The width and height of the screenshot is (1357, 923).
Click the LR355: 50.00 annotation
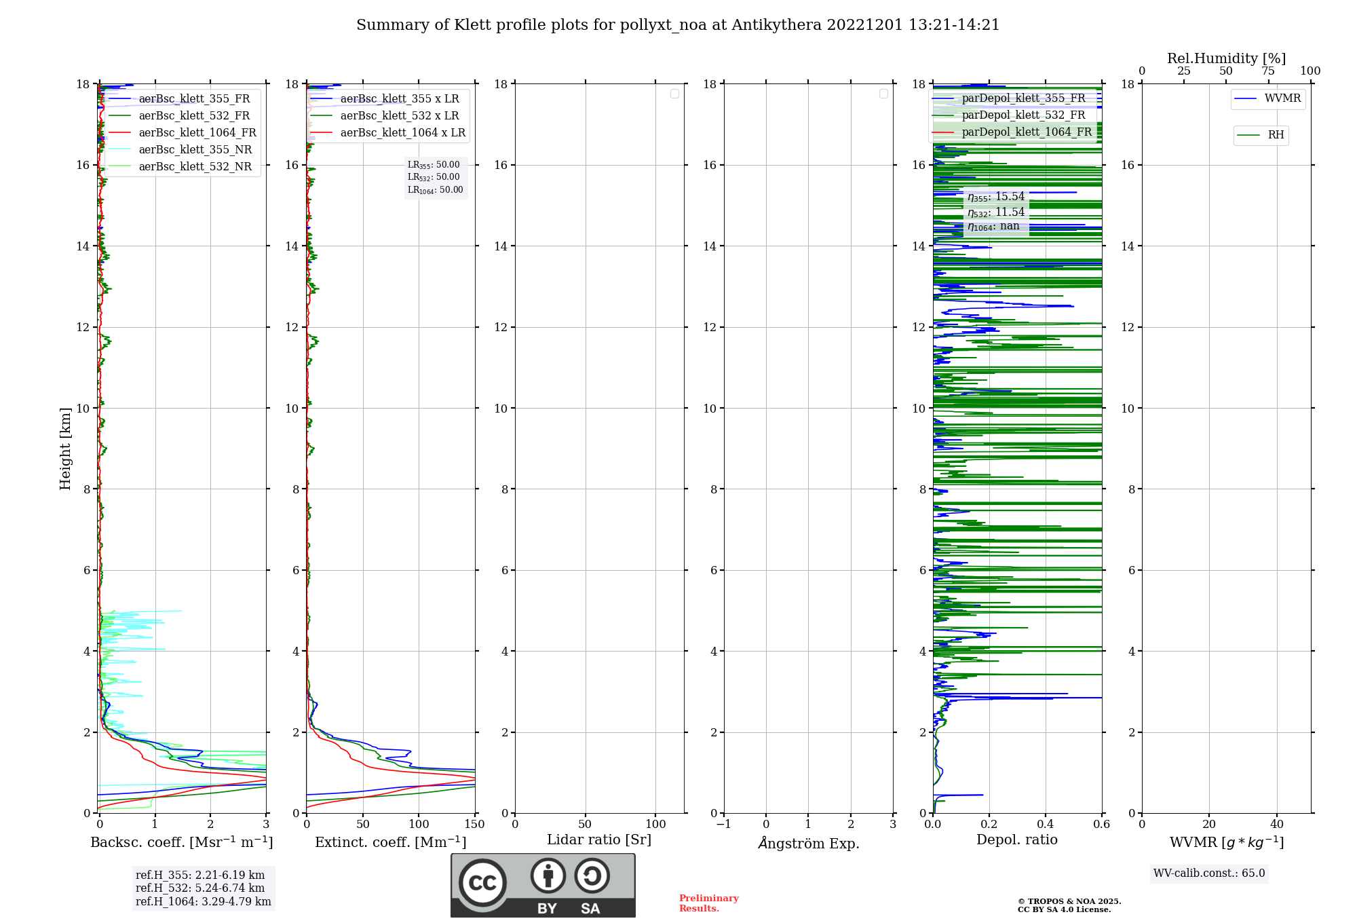[434, 165]
